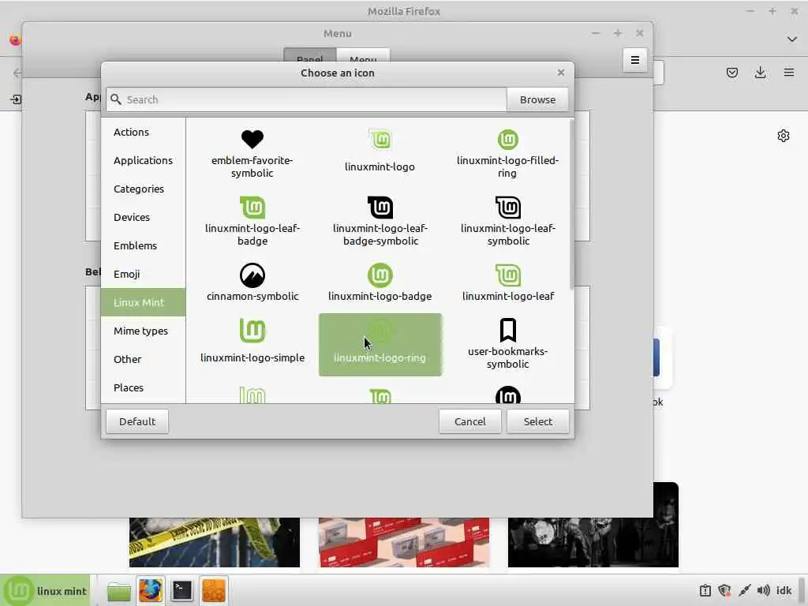Click the idk text in system tray
The height and width of the screenshot is (606, 808).
tap(784, 590)
